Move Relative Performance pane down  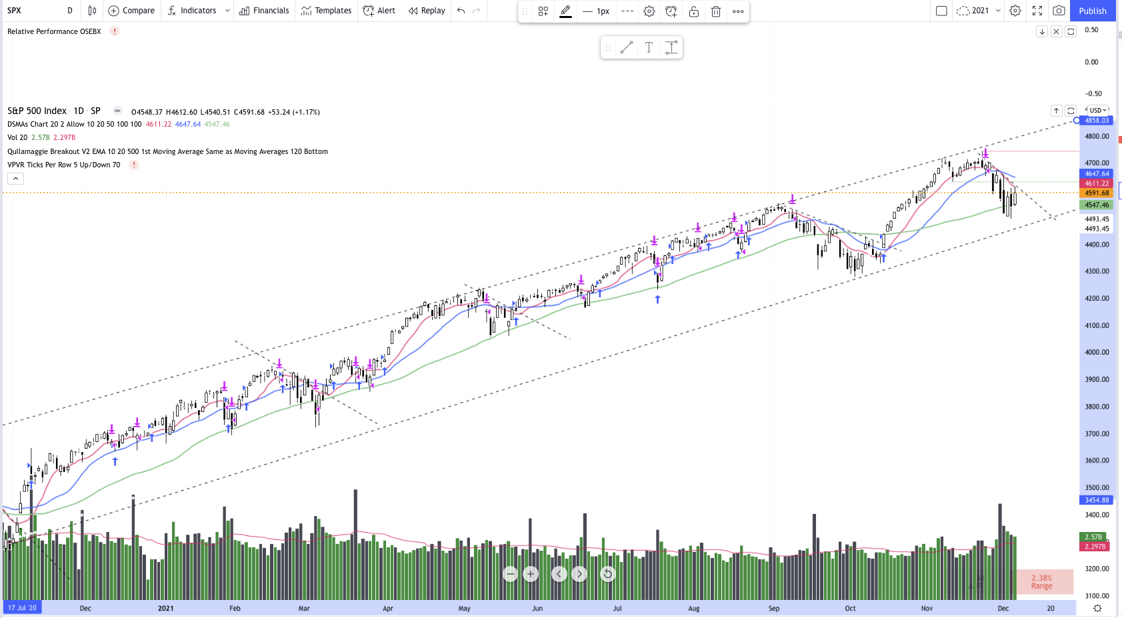coord(1042,31)
